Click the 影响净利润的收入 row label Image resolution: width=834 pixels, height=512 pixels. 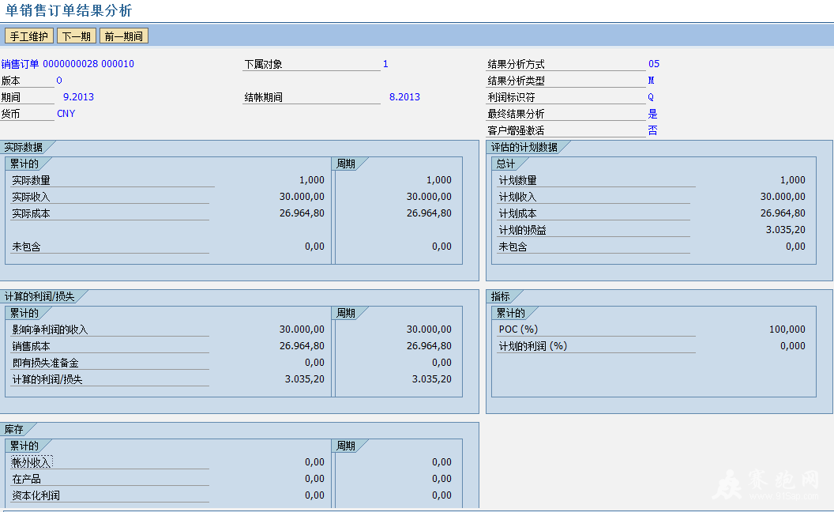click(50, 329)
